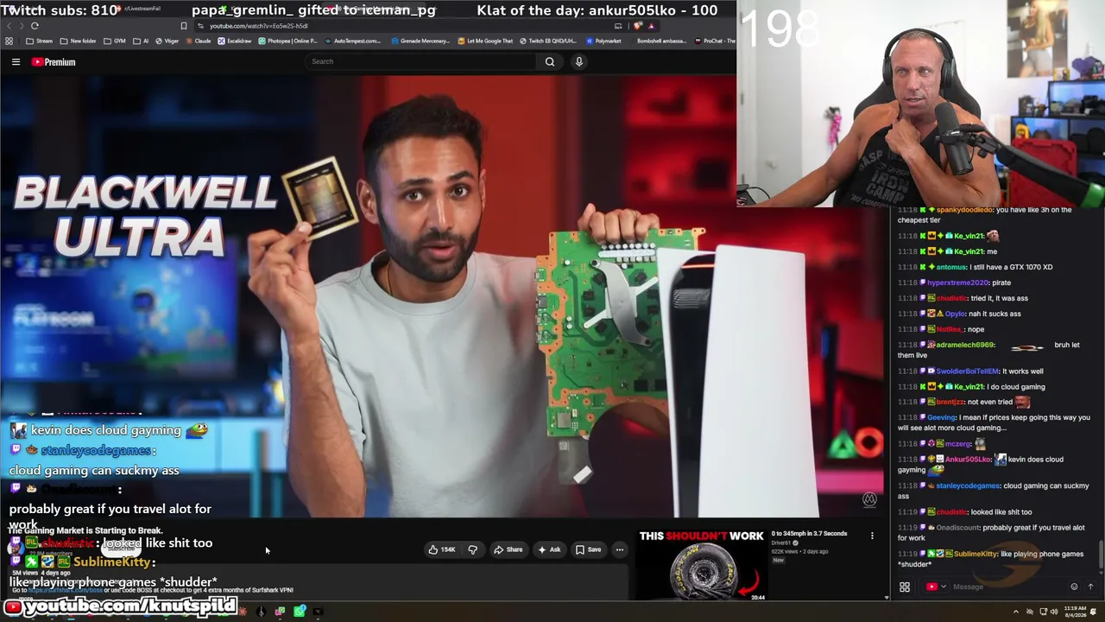Share the Gaming Market video

[508, 549]
